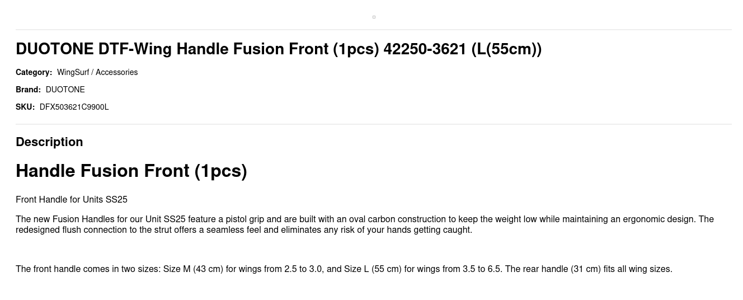Click the "Category:" label

[34, 72]
